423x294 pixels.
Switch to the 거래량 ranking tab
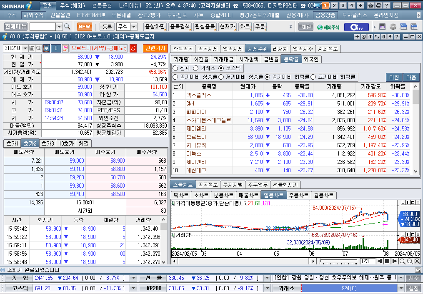[181, 59]
